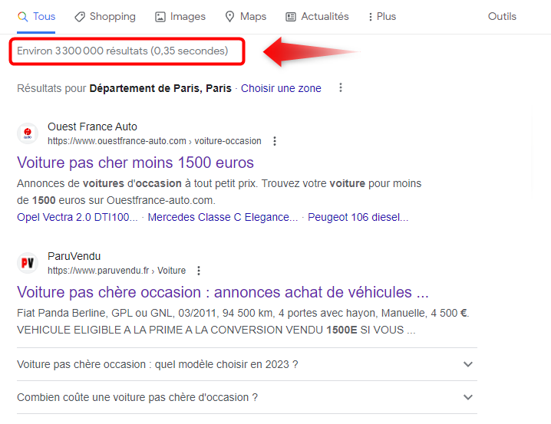The image size is (551, 424).
Task: Click the Ouest France Auto site name
Action: [x=92, y=127]
